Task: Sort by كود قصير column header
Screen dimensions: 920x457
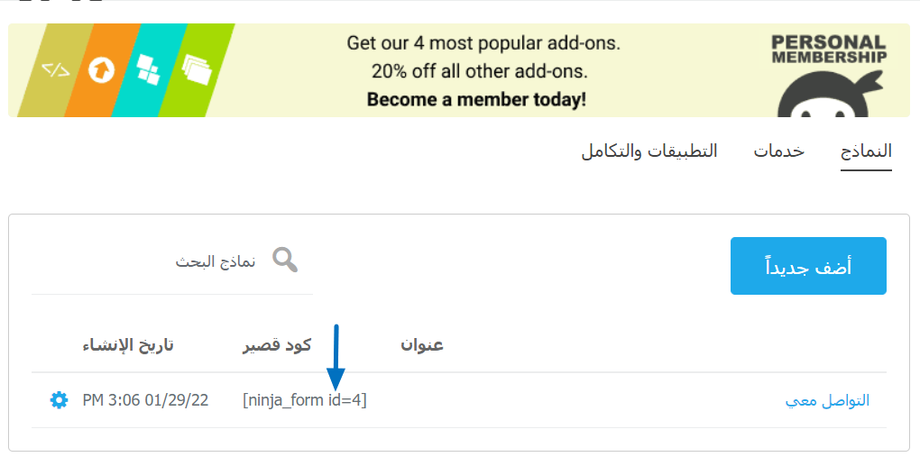Action: [x=277, y=345]
